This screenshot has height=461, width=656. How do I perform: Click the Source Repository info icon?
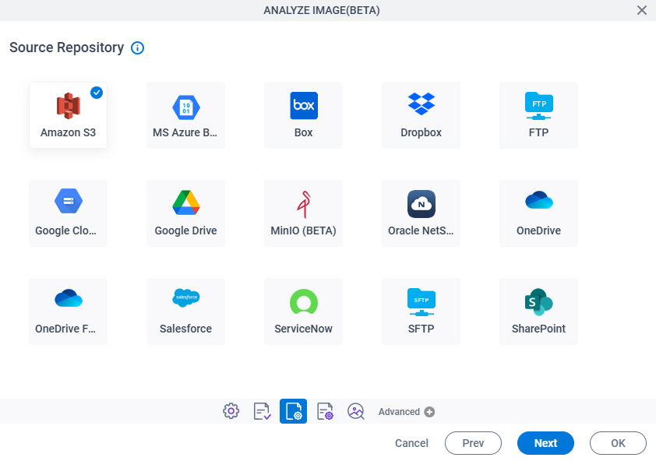pyautogui.click(x=137, y=48)
